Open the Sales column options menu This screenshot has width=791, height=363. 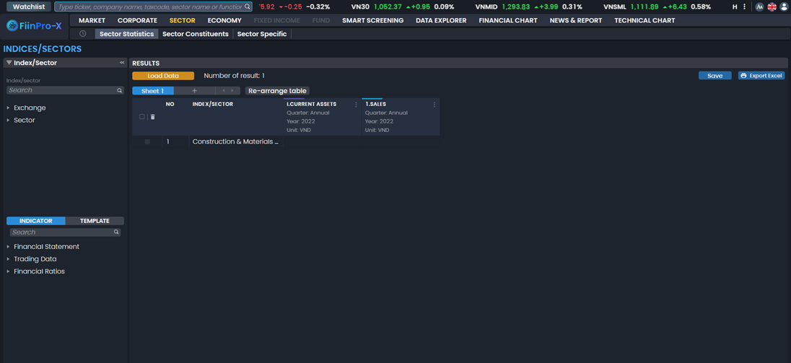click(x=434, y=105)
